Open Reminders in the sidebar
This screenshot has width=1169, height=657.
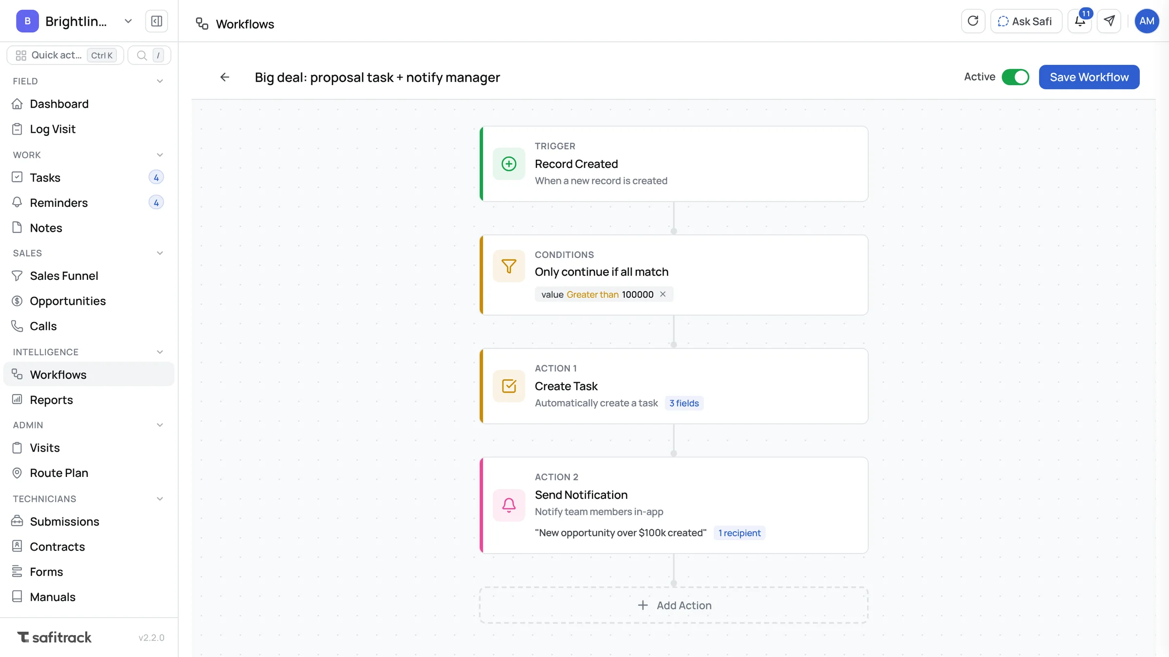89,202
